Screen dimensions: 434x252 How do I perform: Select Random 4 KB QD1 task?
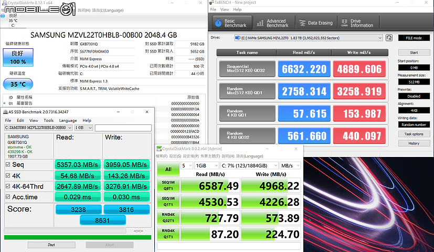coord(247,113)
